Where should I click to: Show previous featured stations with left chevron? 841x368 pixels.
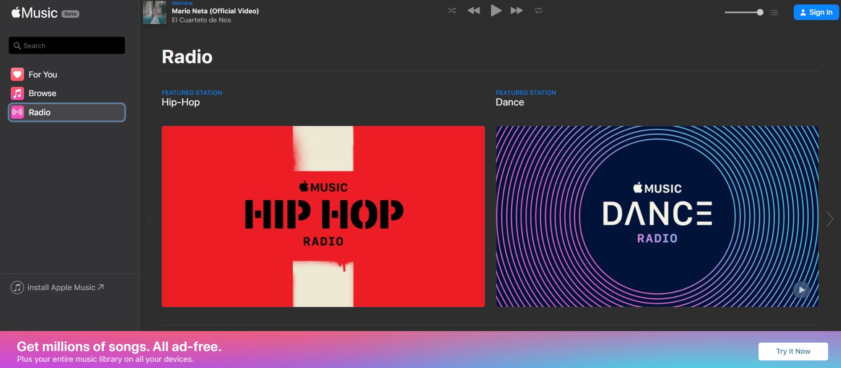click(x=151, y=219)
